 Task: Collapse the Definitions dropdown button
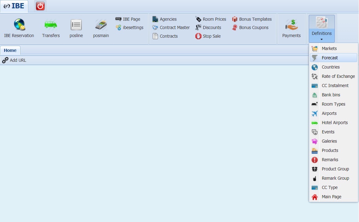click(x=321, y=29)
